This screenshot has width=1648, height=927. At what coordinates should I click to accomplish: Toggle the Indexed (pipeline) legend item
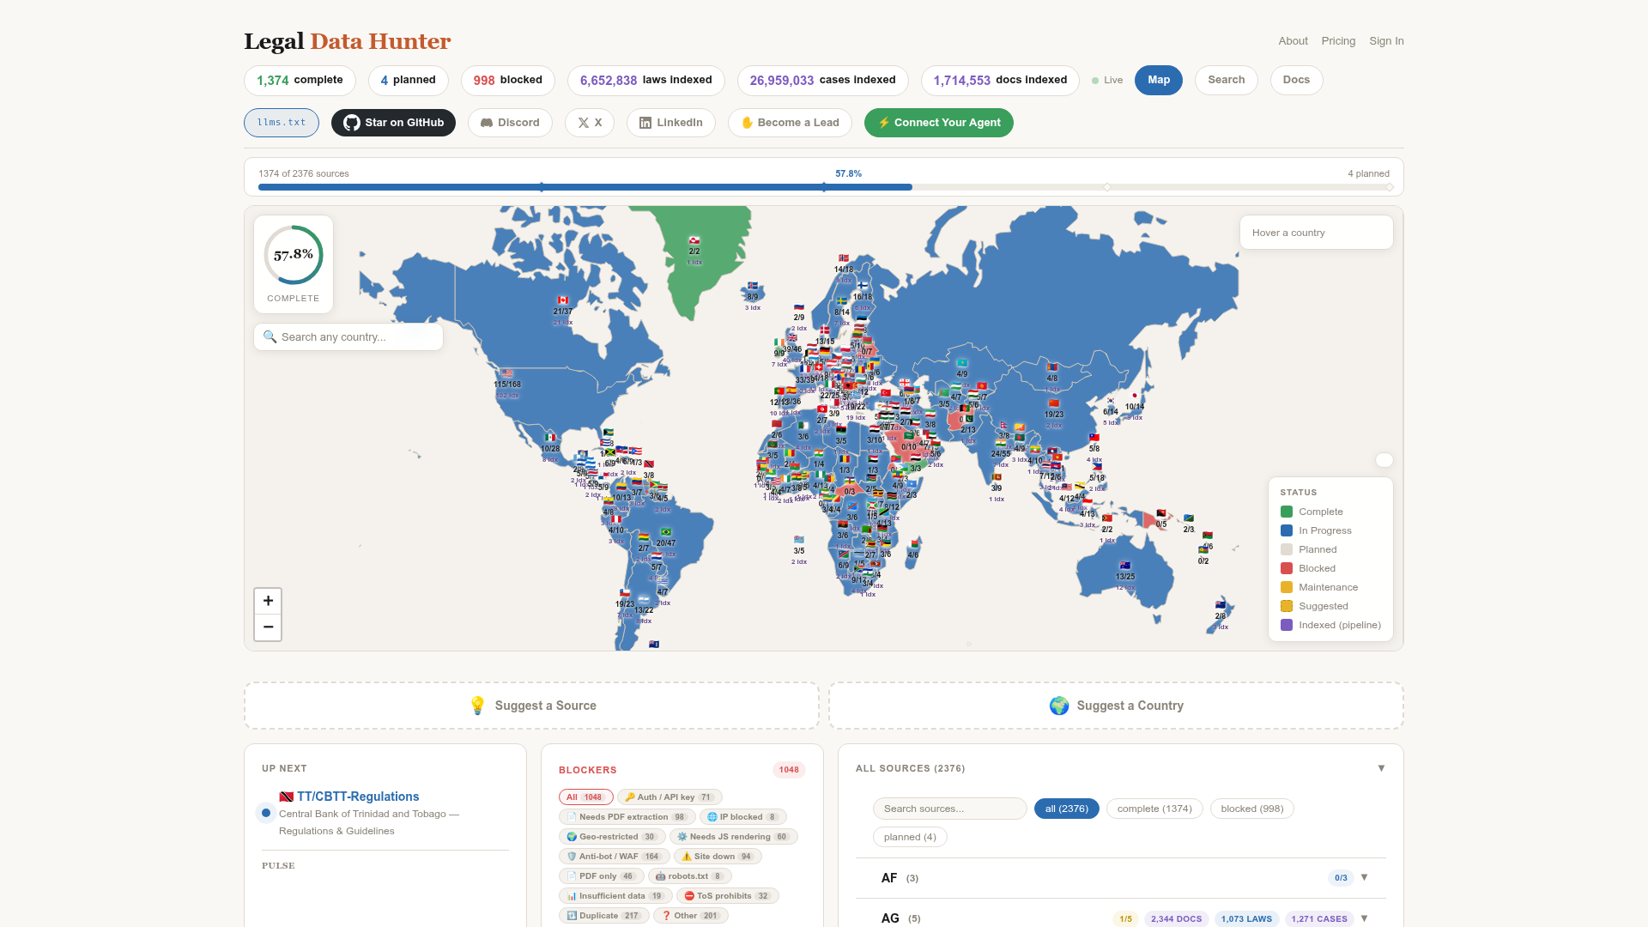(x=1330, y=625)
